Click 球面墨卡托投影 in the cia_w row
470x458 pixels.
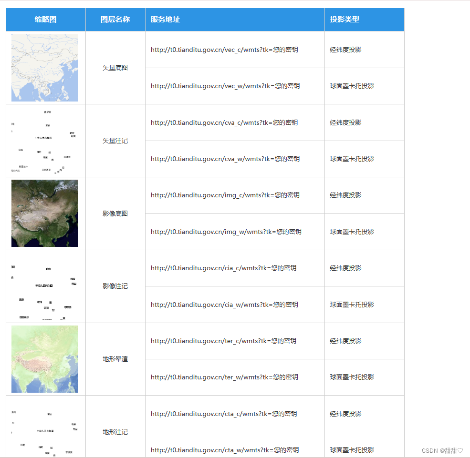(352, 305)
